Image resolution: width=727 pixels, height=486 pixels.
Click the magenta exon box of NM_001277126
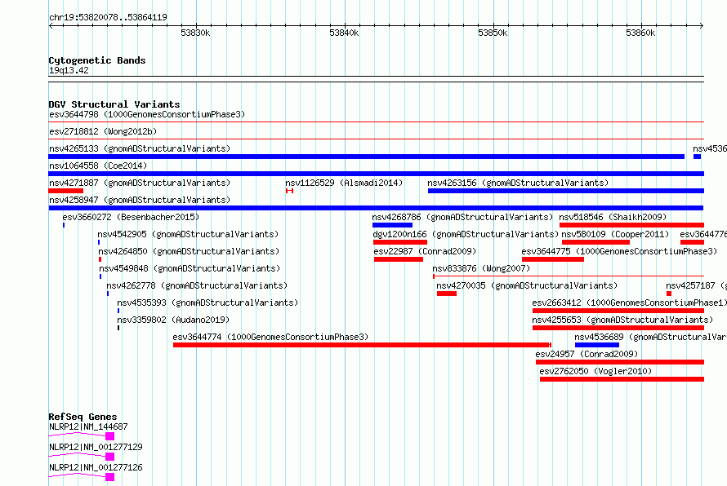pyautogui.click(x=110, y=477)
